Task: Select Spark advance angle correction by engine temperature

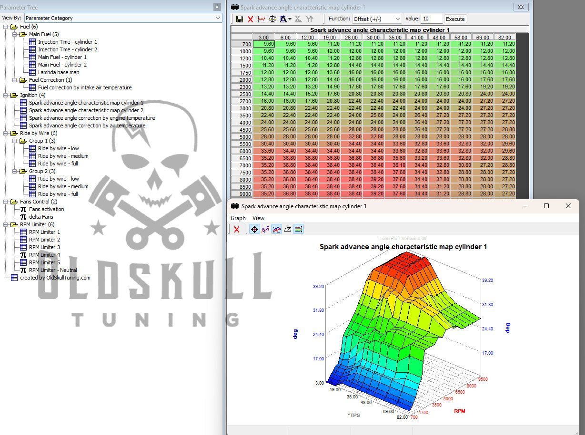Action: [x=92, y=118]
